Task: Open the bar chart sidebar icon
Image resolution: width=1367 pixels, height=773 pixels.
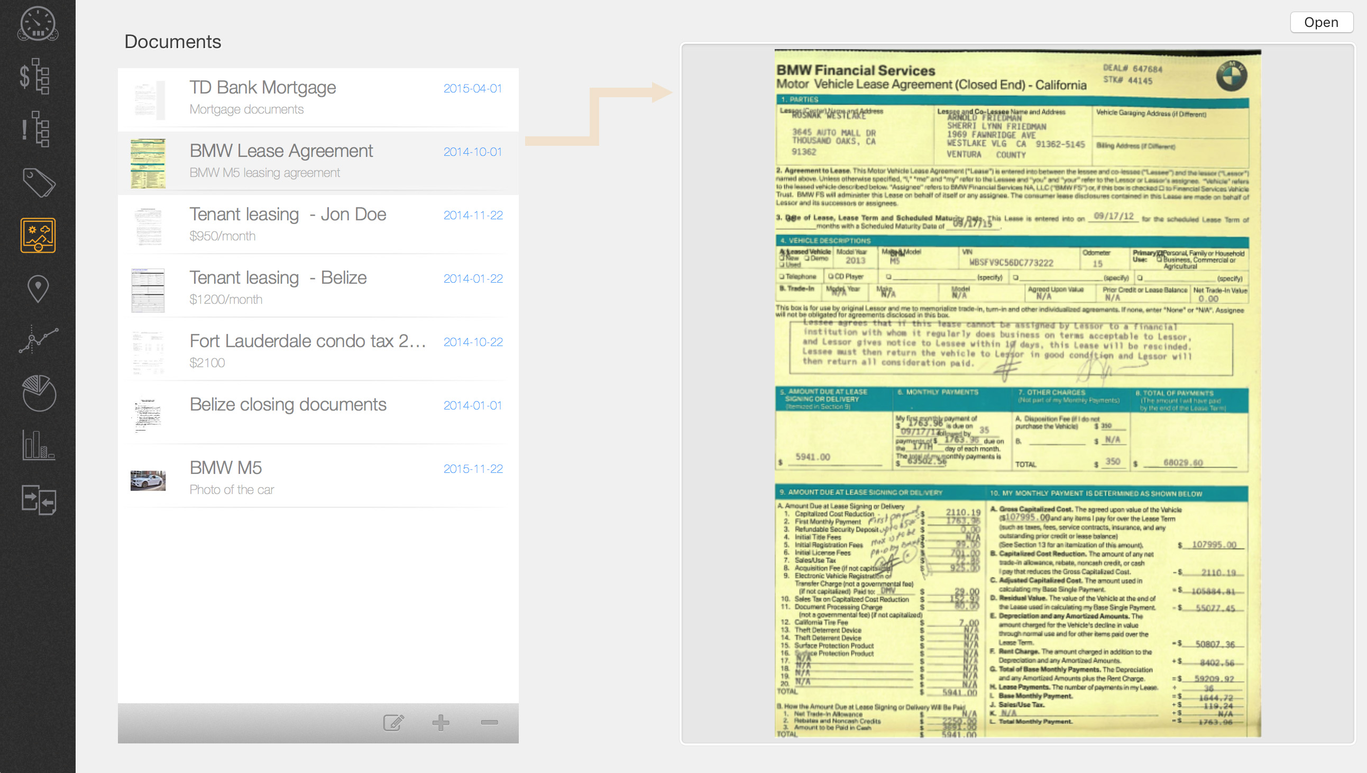Action: click(38, 445)
